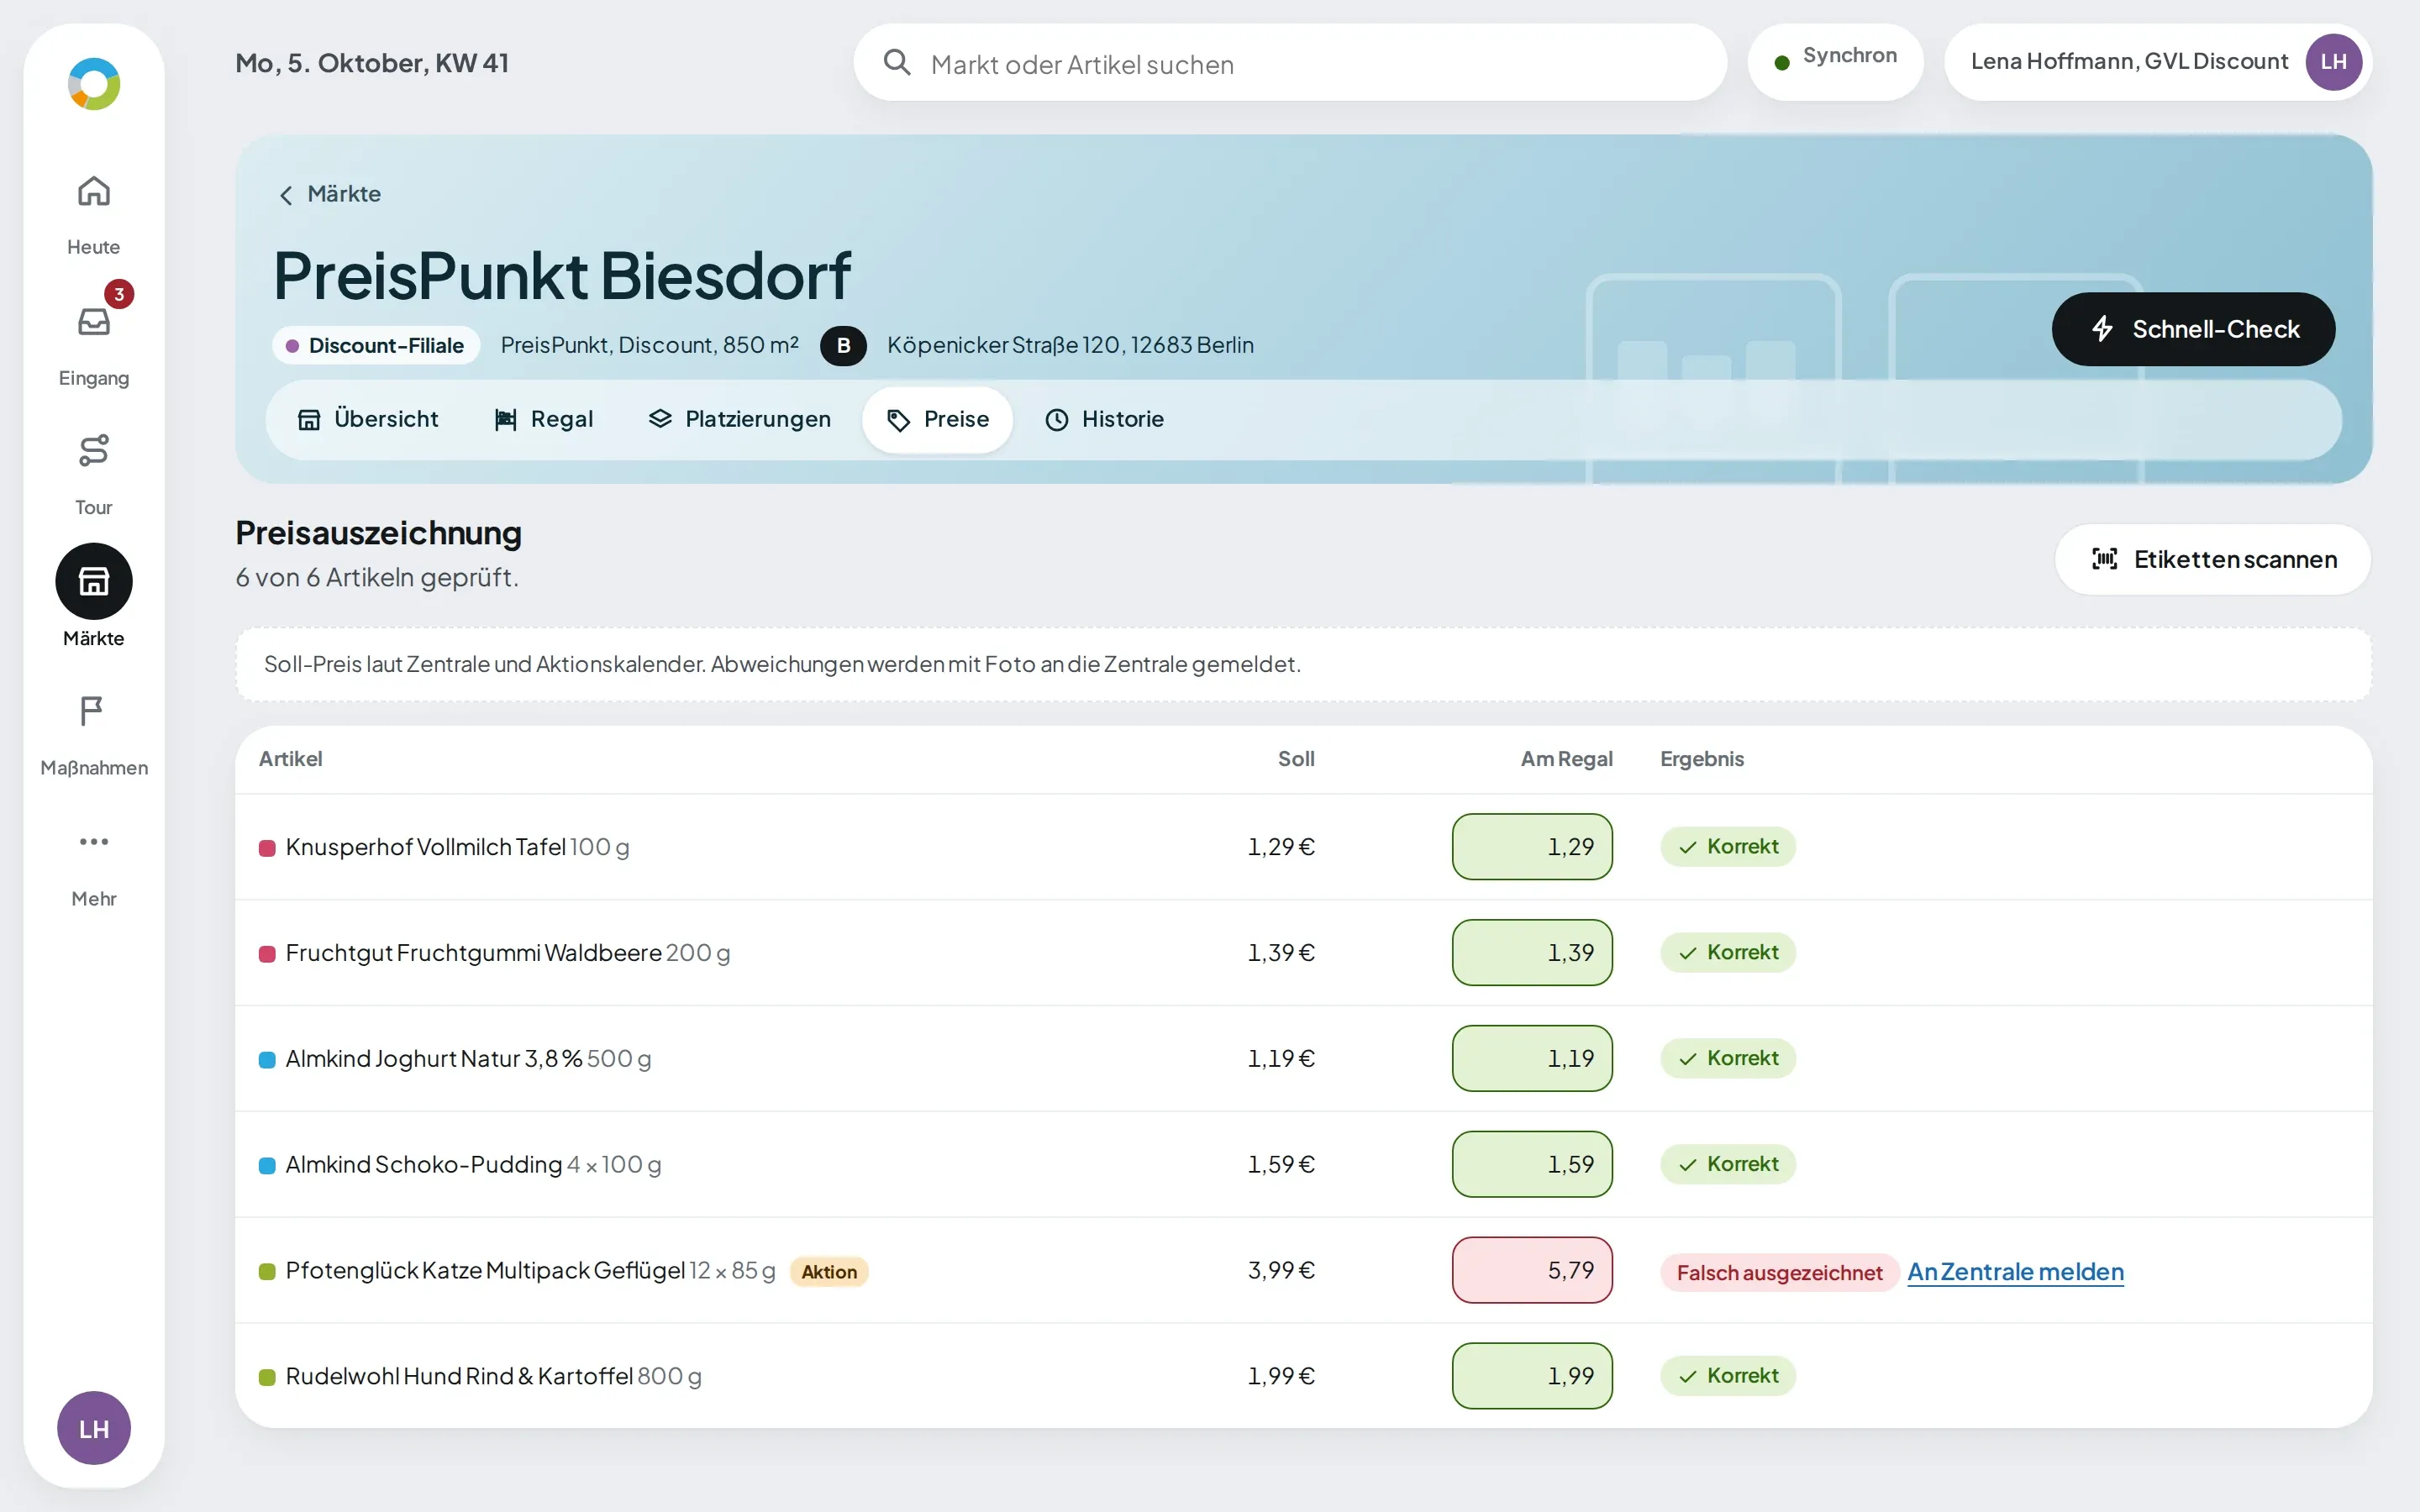2420x1512 pixels.
Task: Click the green swatch beside Pfotenglück Katze
Action: [267, 1272]
